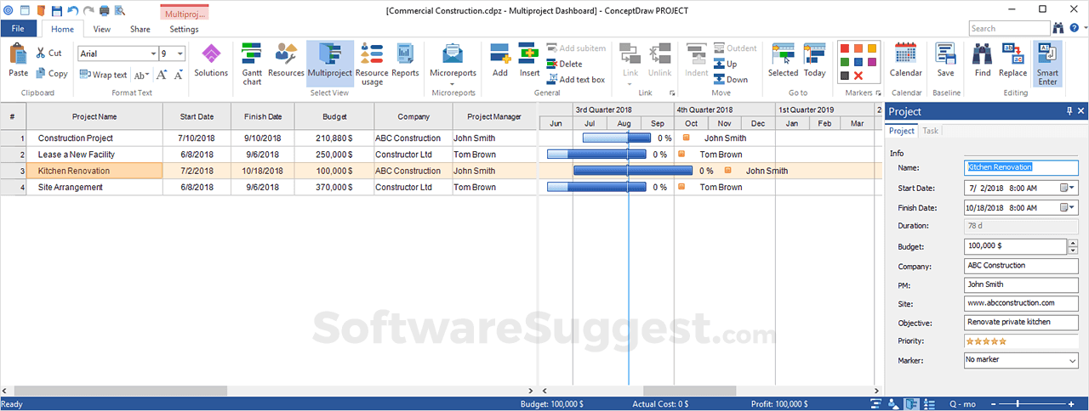
Task: Select the Lease a New Facility row
Action: tap(268, 155)
